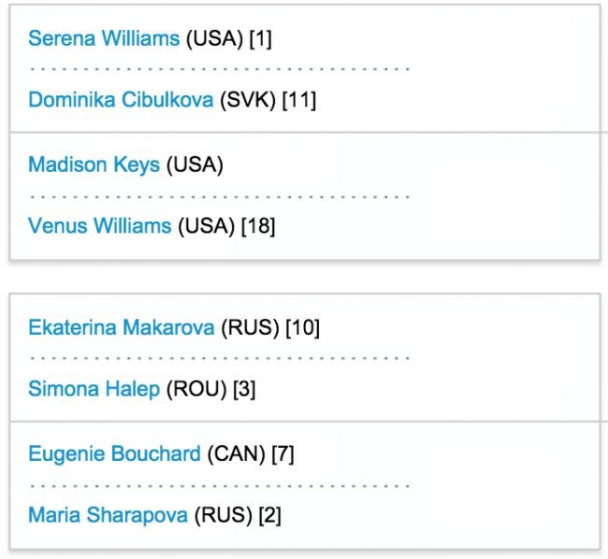Image resolution: width=608 pixels, height=559 pixels.
Task: Open Madison Keys profile link
Action: click(94, 165)
